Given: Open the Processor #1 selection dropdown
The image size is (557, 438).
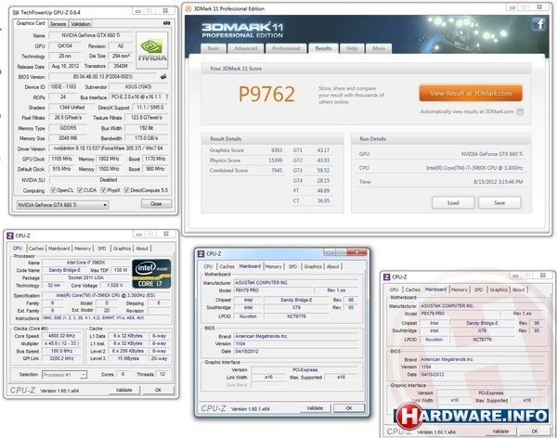Looking at the screenshot, I should (x=64, y=375).
